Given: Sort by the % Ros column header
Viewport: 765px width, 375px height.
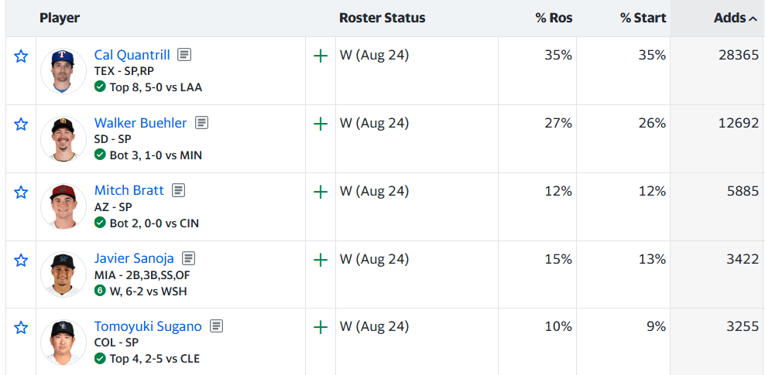Looking at the screenshot, I should click(554, 18).
